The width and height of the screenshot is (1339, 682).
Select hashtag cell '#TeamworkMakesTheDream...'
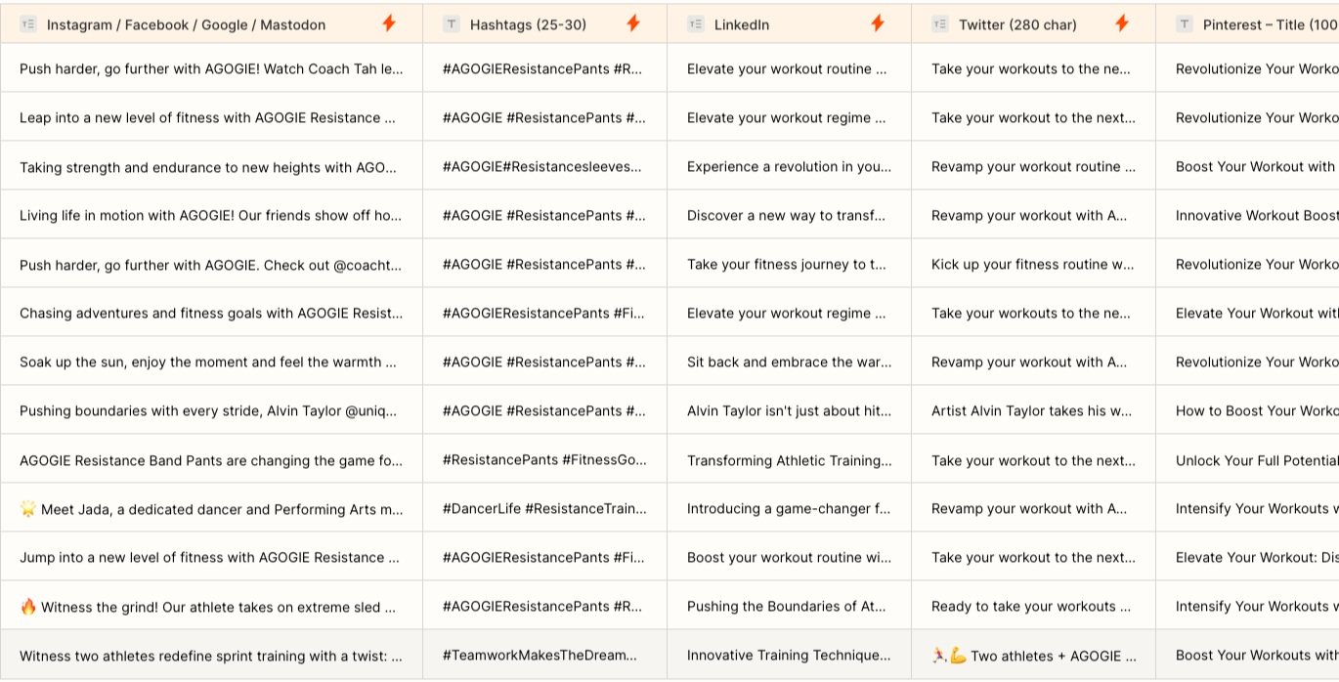[544, 655]
